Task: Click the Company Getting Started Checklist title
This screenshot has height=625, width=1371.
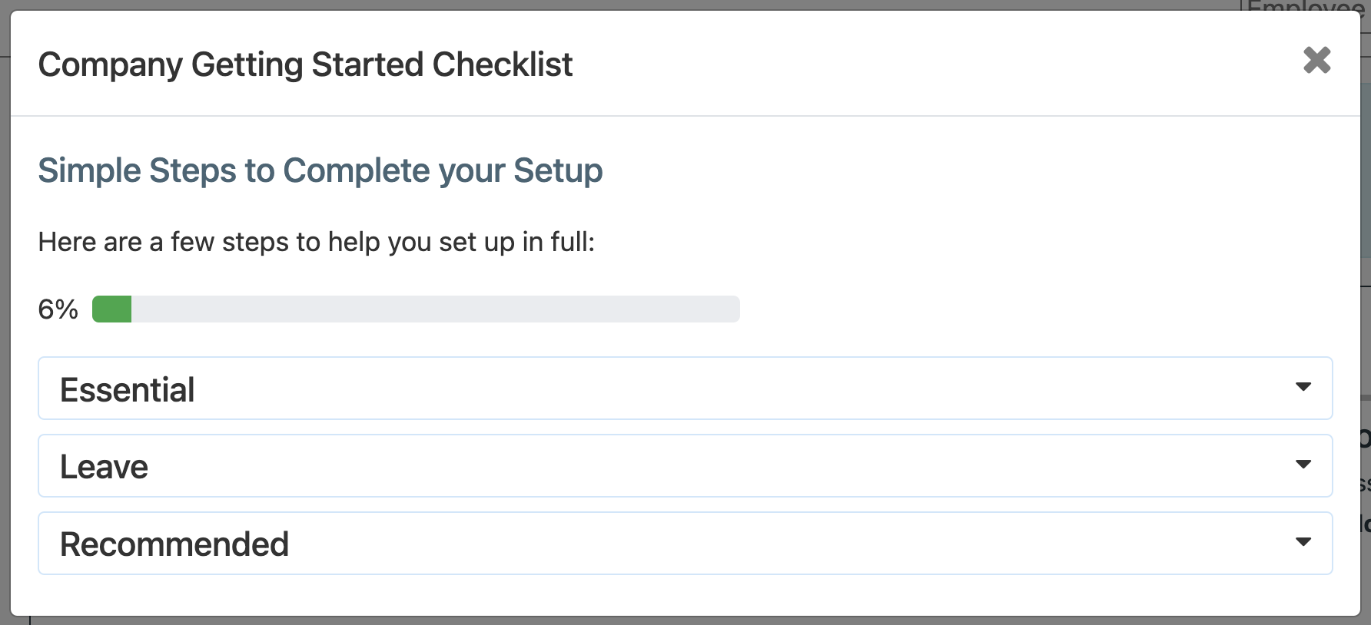Action: point(305,64)
